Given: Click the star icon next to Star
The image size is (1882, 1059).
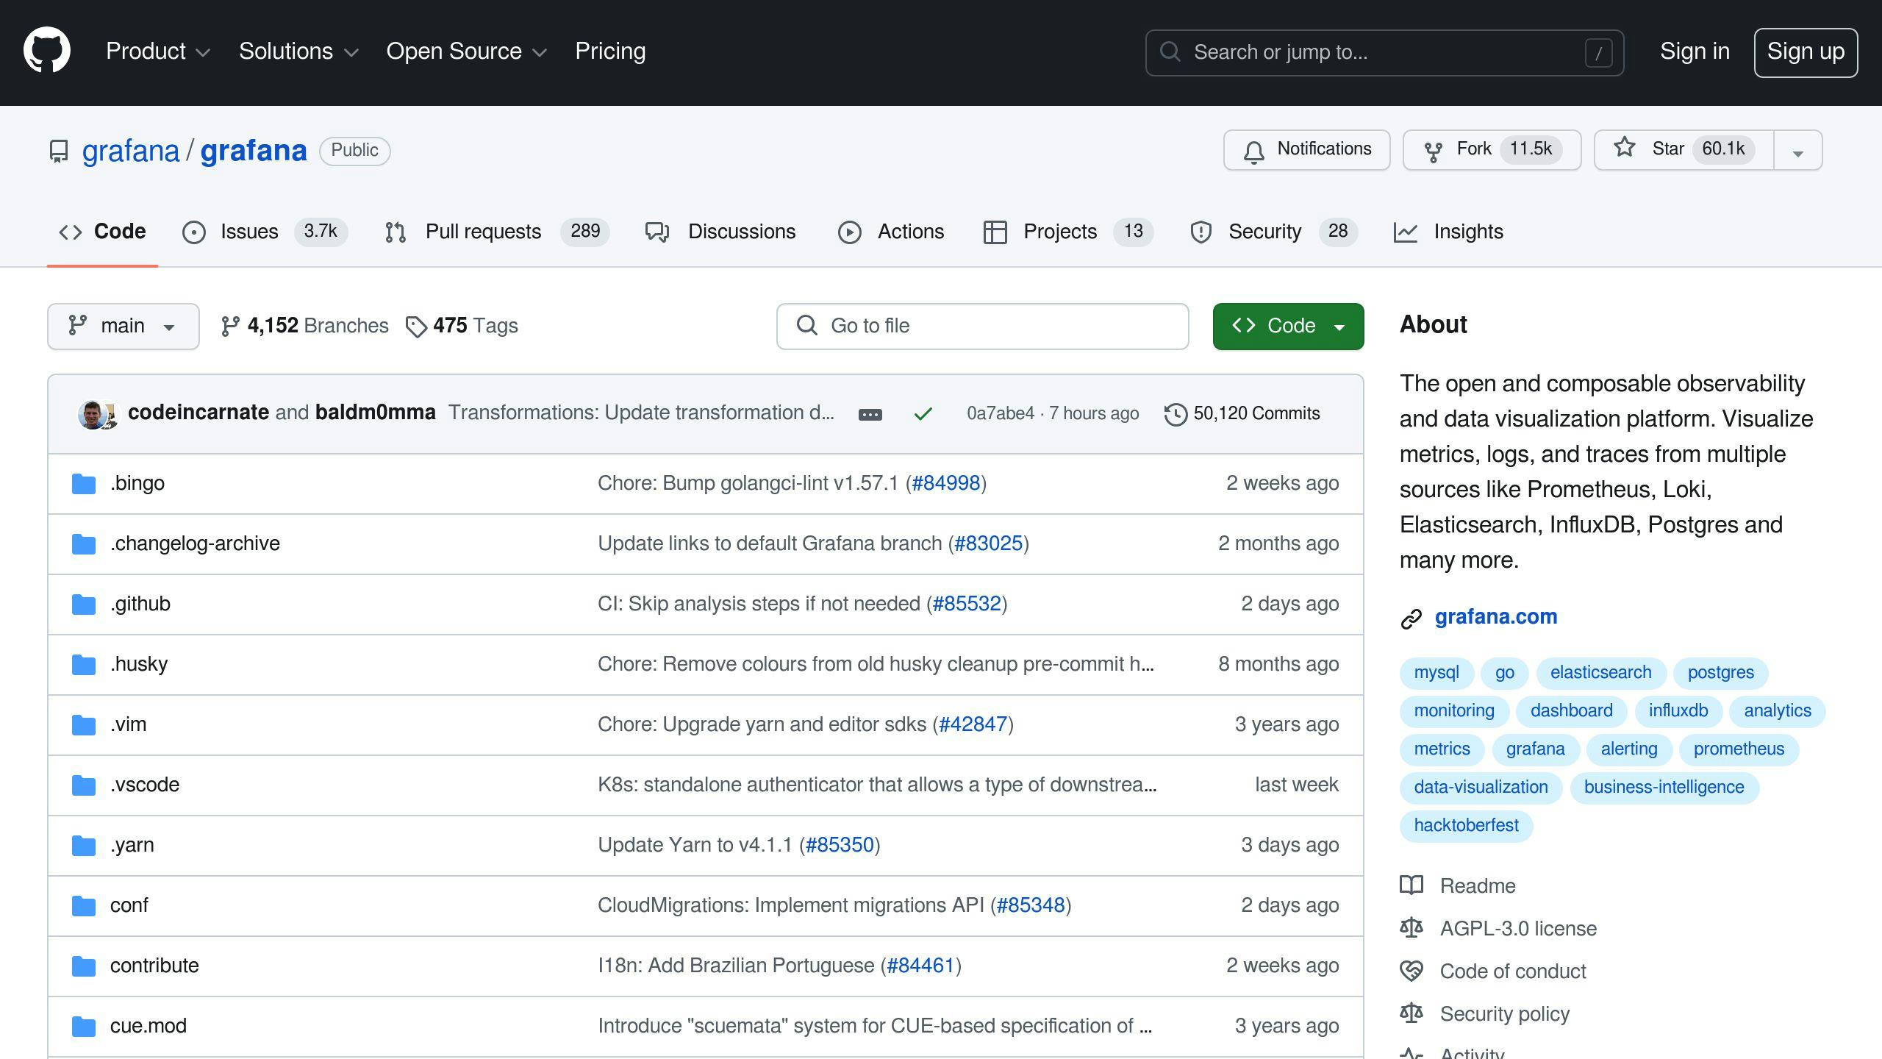Looking at the screenshot, I should point(1626,149).
